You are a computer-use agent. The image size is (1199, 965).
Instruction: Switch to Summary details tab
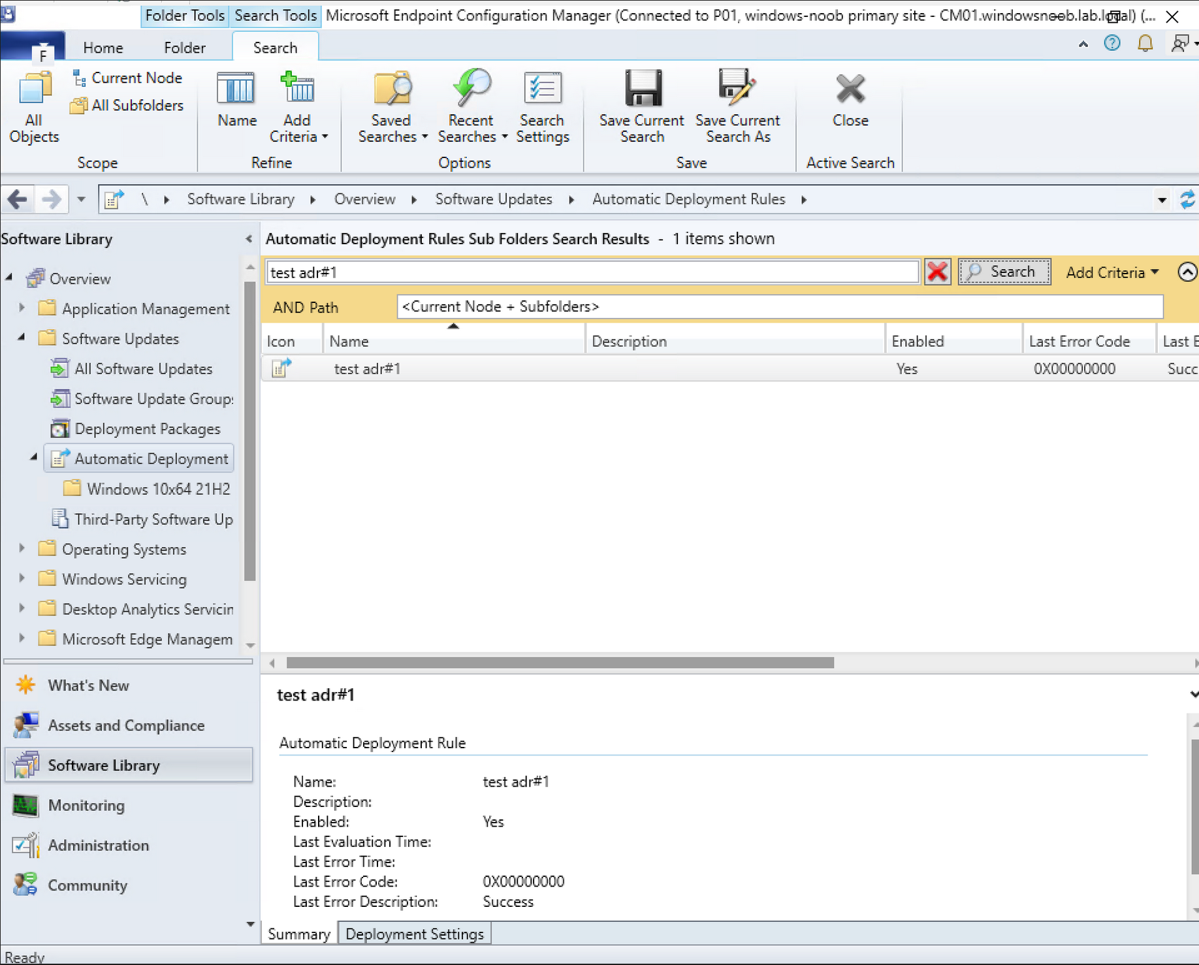point(299,934)
